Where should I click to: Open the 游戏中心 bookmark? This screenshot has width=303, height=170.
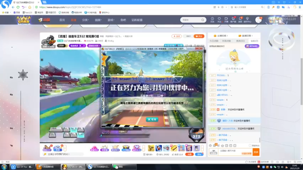click(x=104, y=12)
